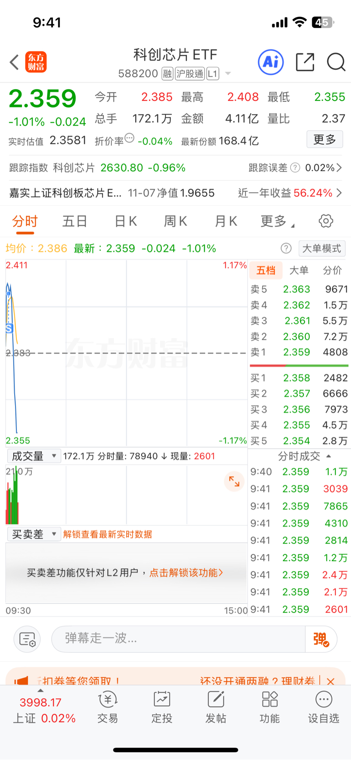
Task: Tap the 沪股通 badge
Action: click(x=190, y=74)
